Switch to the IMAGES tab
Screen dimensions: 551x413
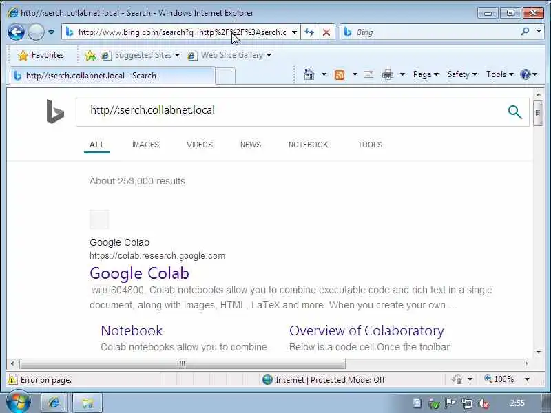pyautogui.click(x=145, y=145)
